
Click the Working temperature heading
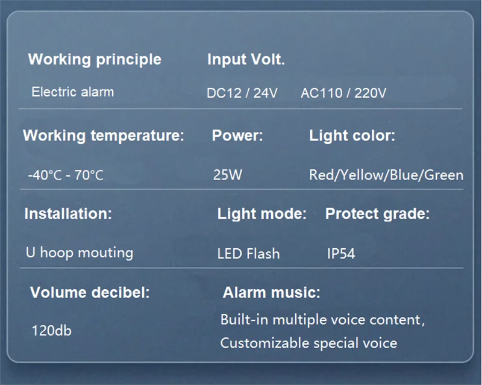coord(104,136)
